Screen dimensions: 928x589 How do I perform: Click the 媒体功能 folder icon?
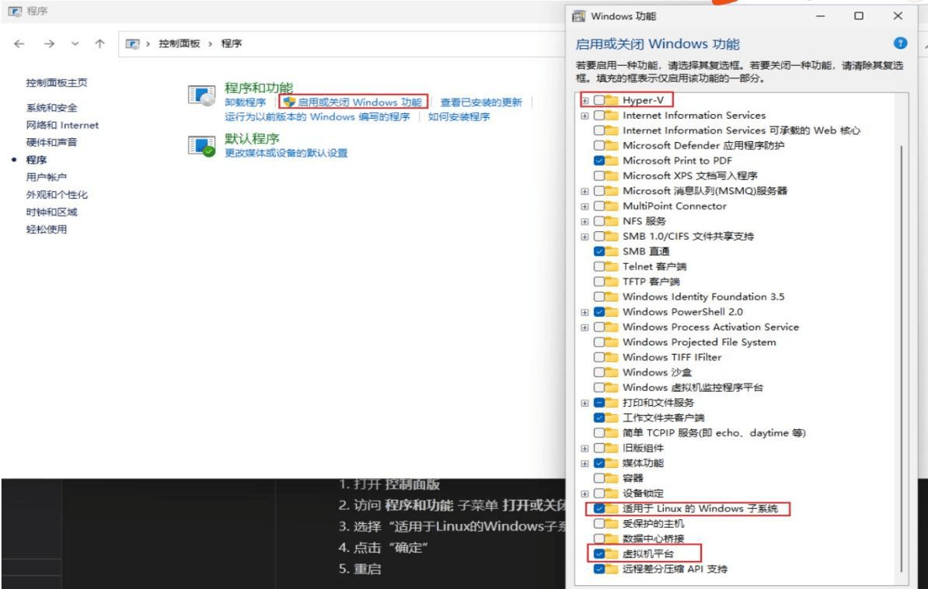(612, 464)
